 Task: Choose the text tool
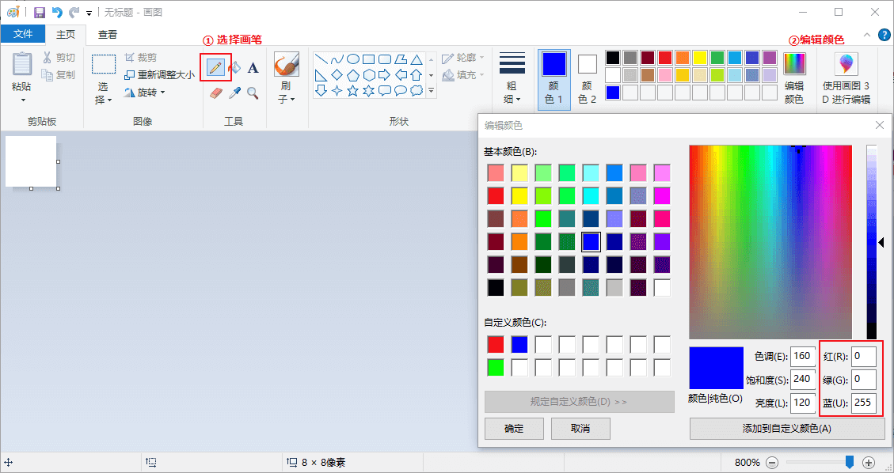(x=253, y=68)
